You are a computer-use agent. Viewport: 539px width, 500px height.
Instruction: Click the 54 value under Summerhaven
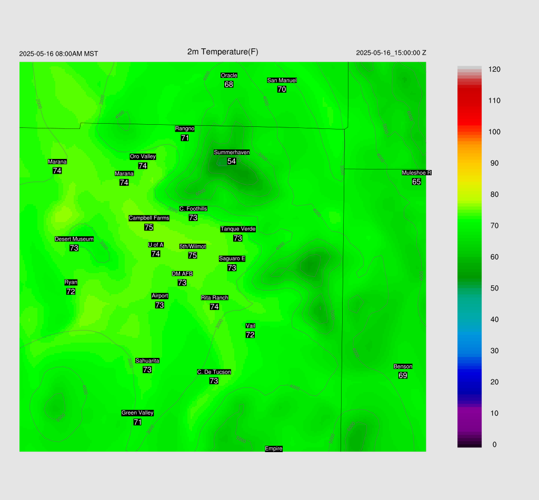pyautogui.click(x=232, y=161)
